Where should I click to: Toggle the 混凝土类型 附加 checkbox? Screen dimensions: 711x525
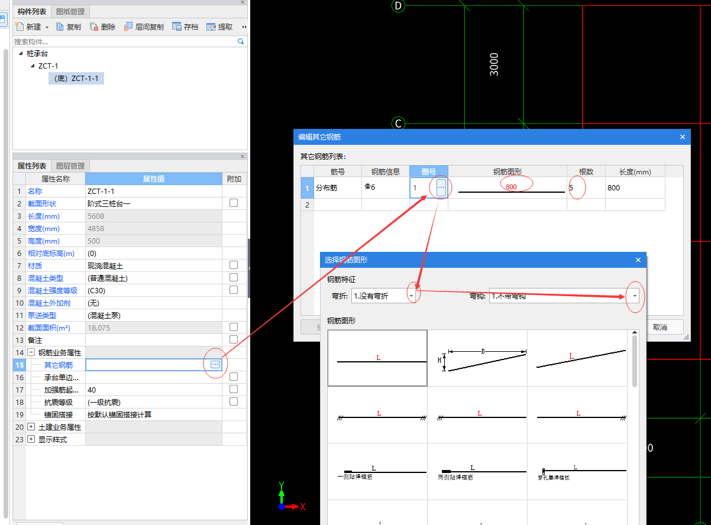234,277
